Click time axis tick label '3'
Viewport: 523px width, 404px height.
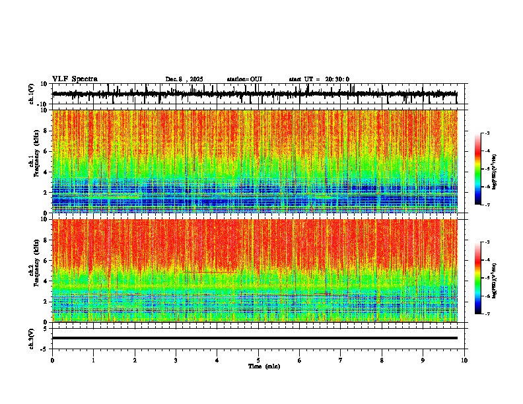pos(176,360)
